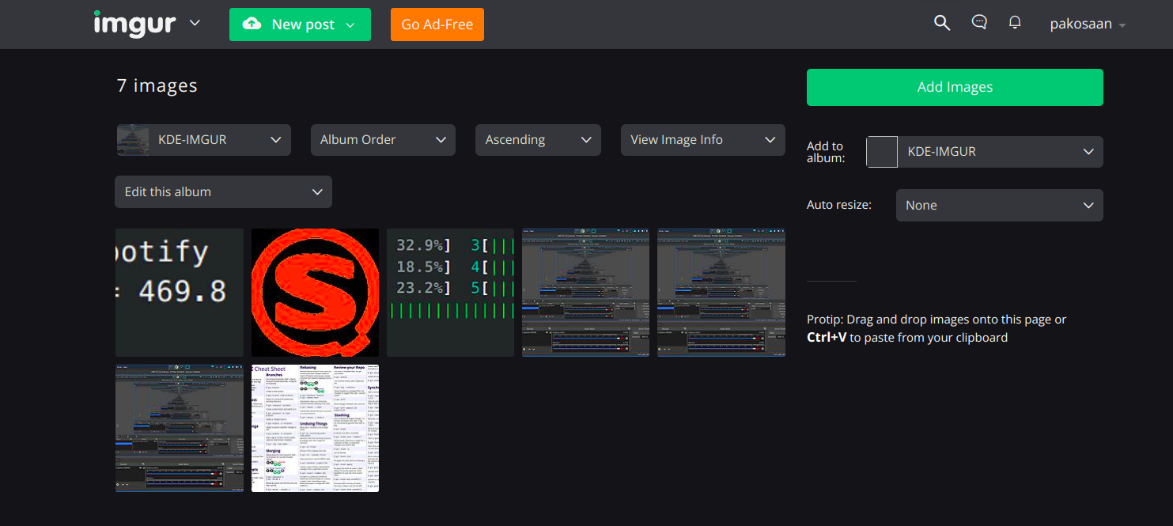This screenshot has width=1173, height=526.
Task: Click the 7 images heading
Action: click(157, 85)
